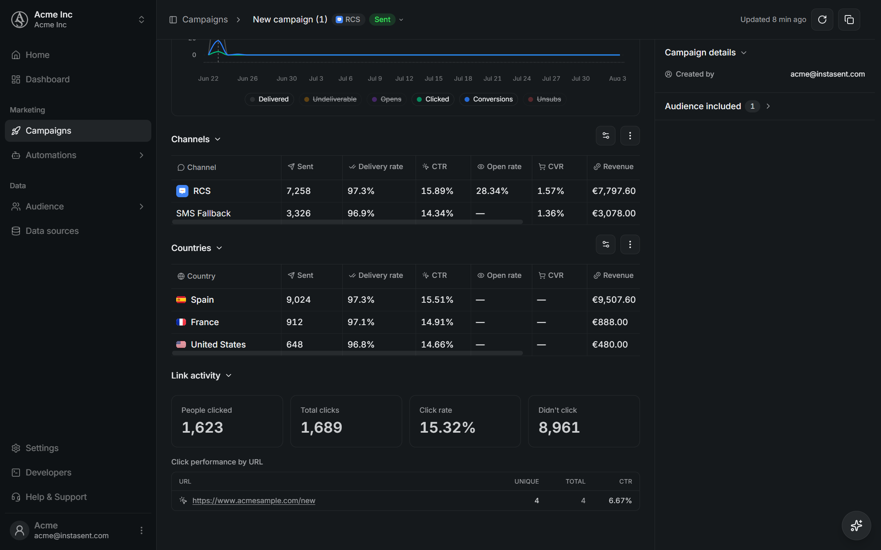The width and height of the screenshot is (881, 550).
Task: Go back to Campaigns breadcrumb
Action: (205, 20)
